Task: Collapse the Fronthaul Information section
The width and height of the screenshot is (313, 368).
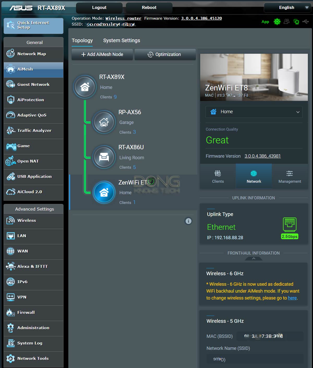Action: point(254,258)
